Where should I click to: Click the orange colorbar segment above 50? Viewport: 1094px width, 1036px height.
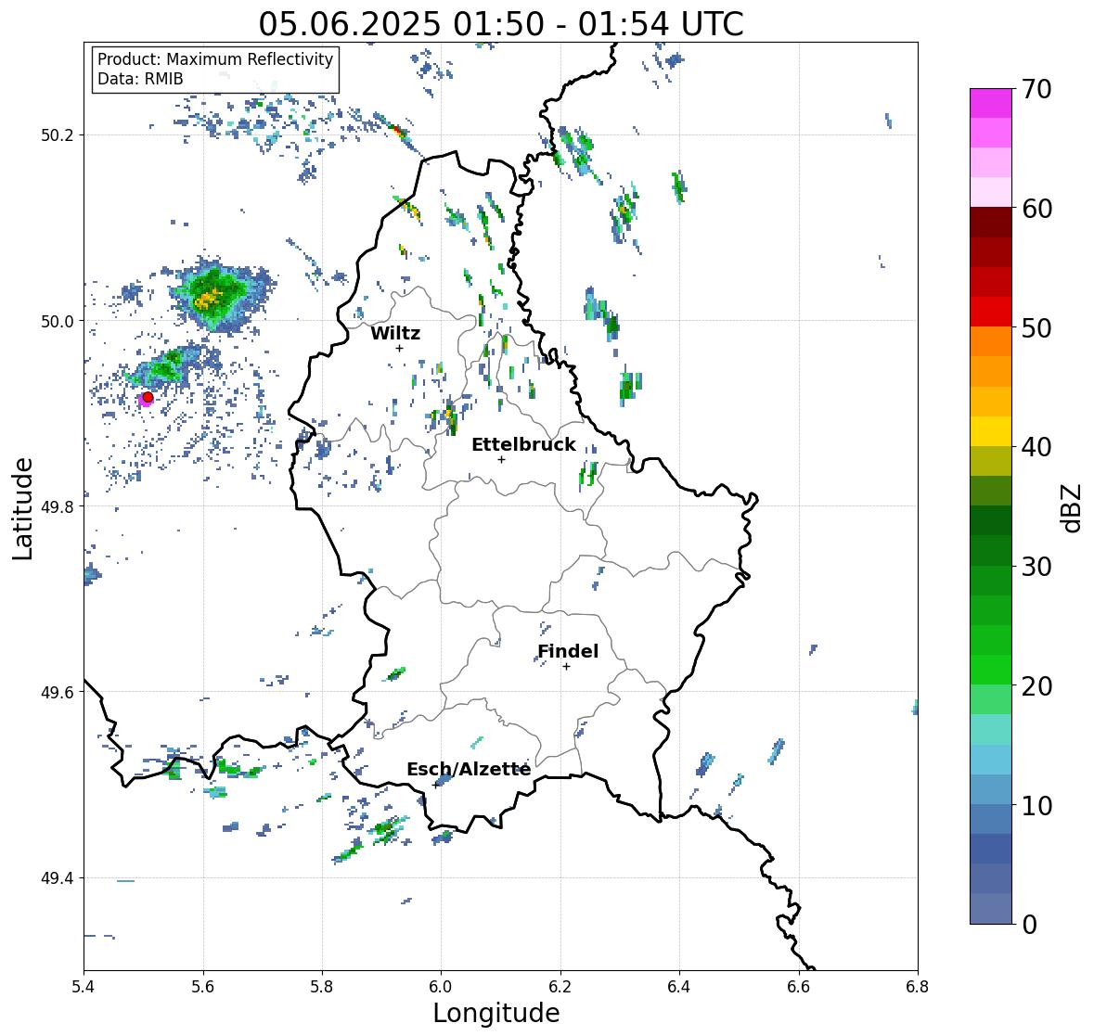[991, 341]
